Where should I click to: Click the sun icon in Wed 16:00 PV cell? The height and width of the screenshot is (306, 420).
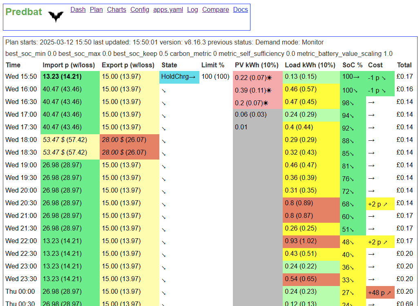click(269, 91)
